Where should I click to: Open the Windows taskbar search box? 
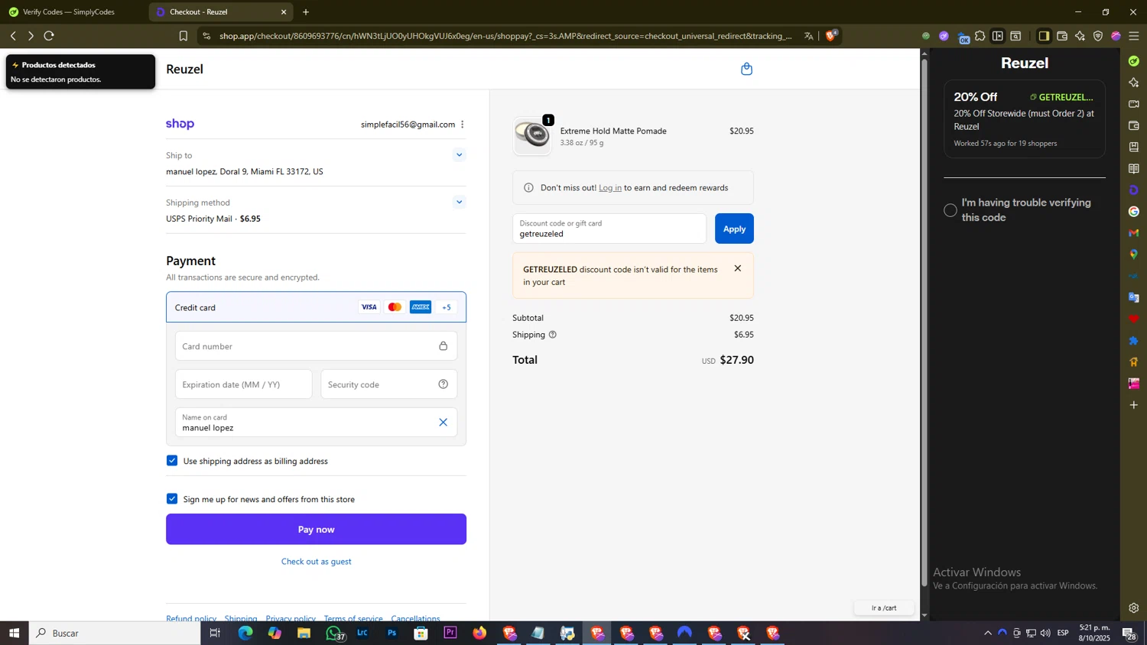pos(115,633)
